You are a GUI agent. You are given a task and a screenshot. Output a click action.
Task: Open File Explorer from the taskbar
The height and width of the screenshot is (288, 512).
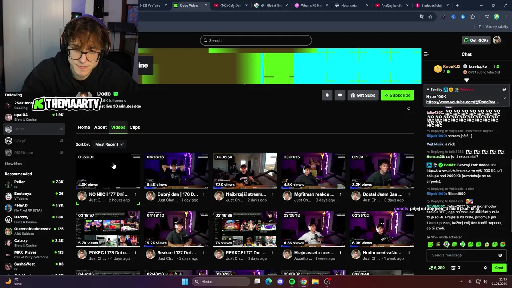[x=315, y=282]
